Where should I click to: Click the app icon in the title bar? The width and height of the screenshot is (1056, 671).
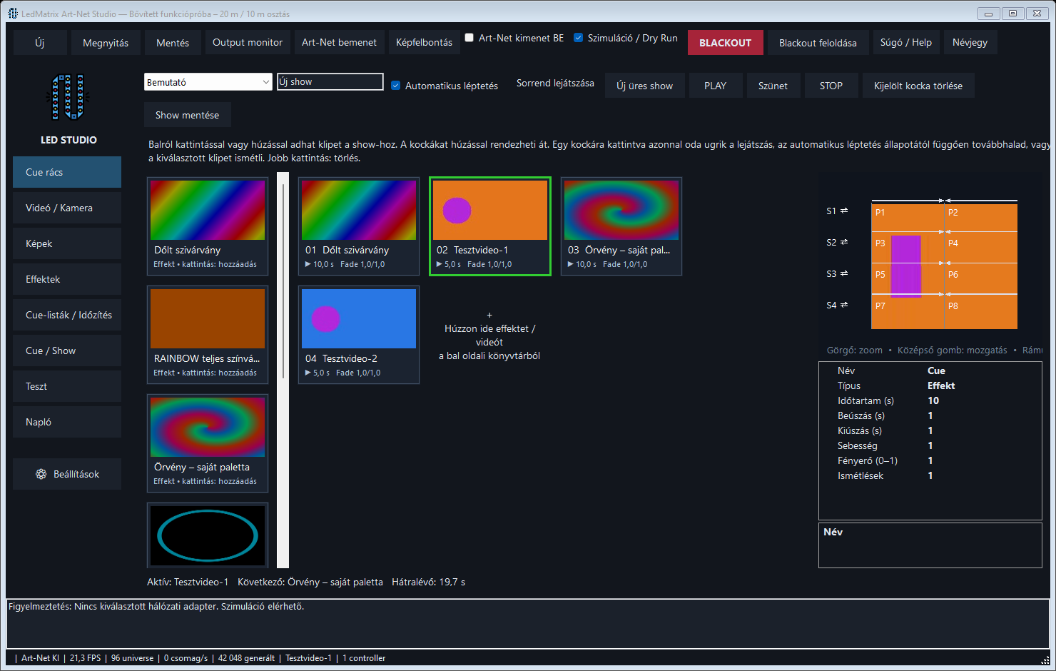pyautogui.click(x=13, y=14)
